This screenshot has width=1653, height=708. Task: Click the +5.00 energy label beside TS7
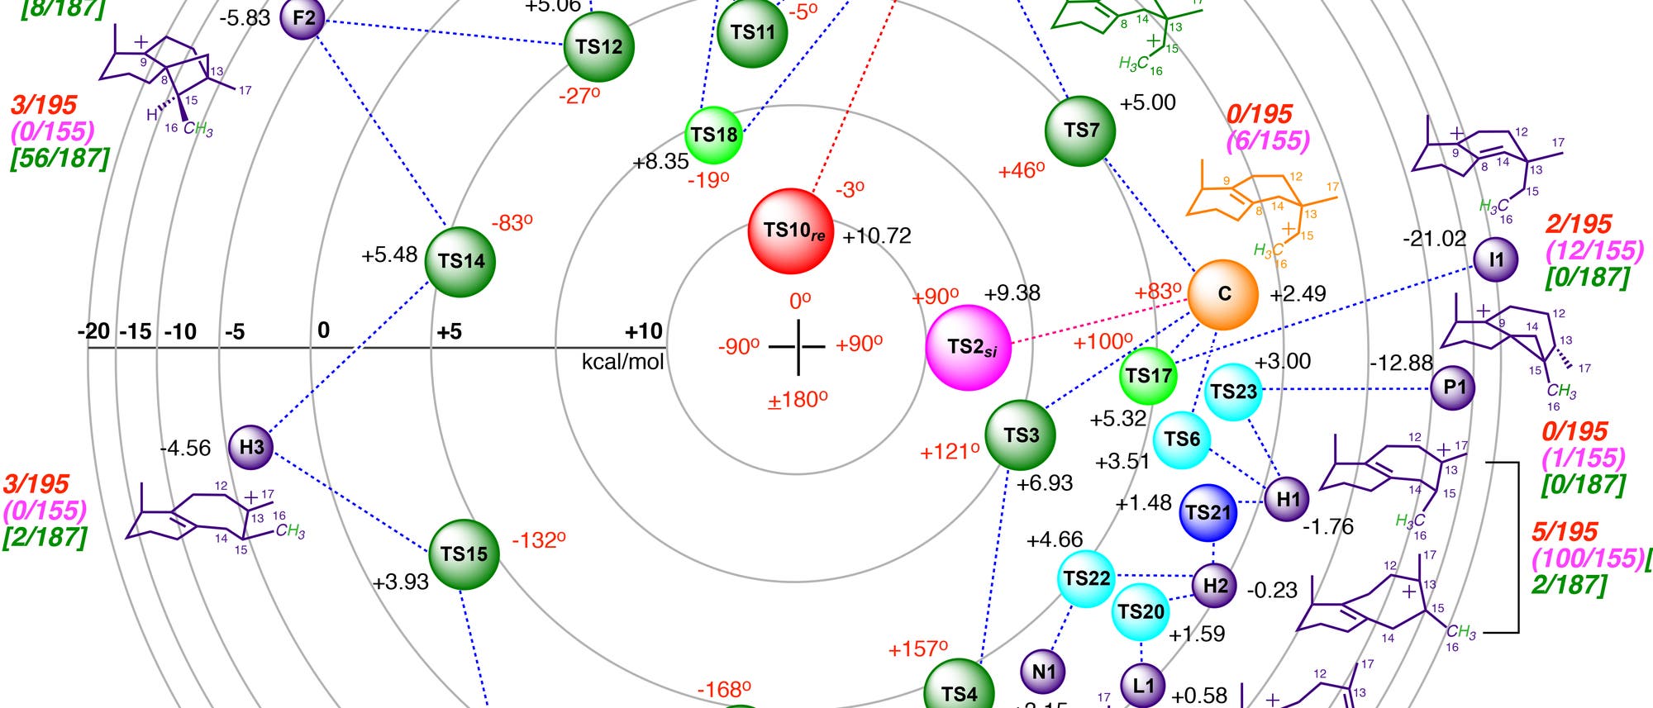click(x=1147, y=103)
